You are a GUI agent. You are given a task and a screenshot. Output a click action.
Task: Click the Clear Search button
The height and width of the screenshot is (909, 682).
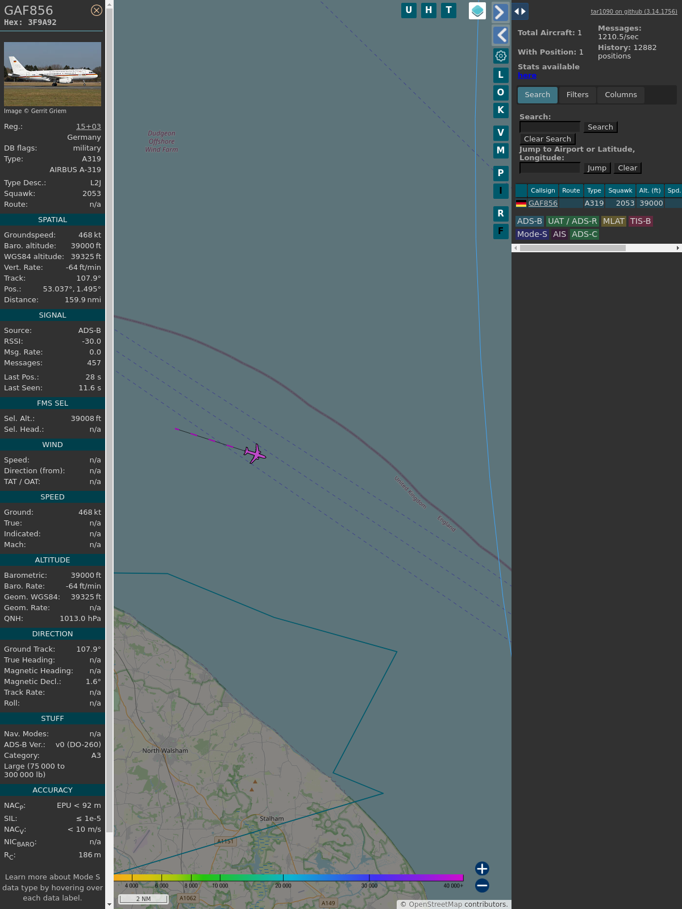[x=547, y=139]
